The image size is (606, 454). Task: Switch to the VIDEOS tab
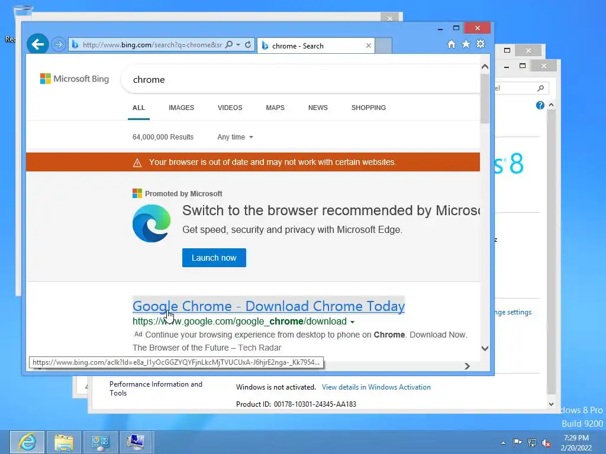click(230, 108)
